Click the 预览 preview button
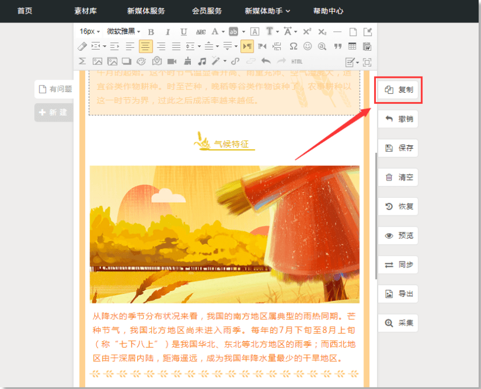The image size is (481, 389). point(398,236)
